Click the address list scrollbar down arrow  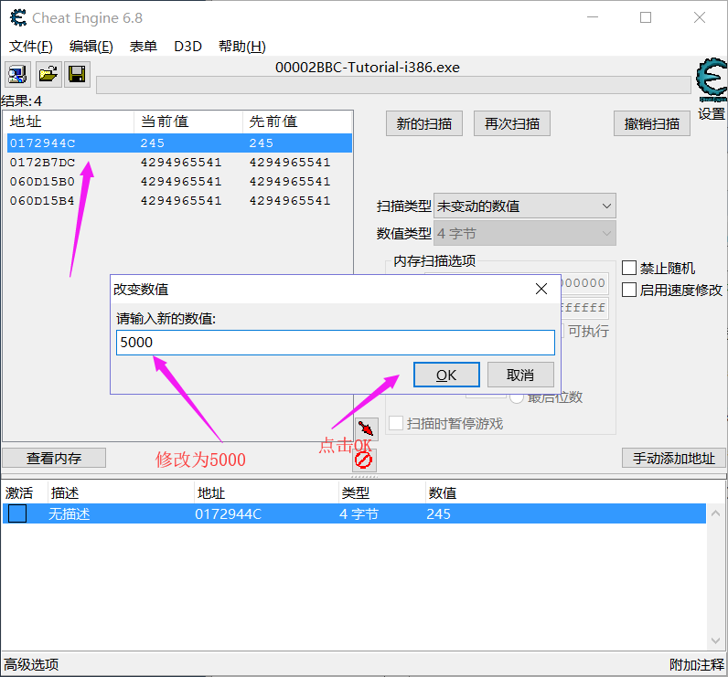click(x=715, y=640)
